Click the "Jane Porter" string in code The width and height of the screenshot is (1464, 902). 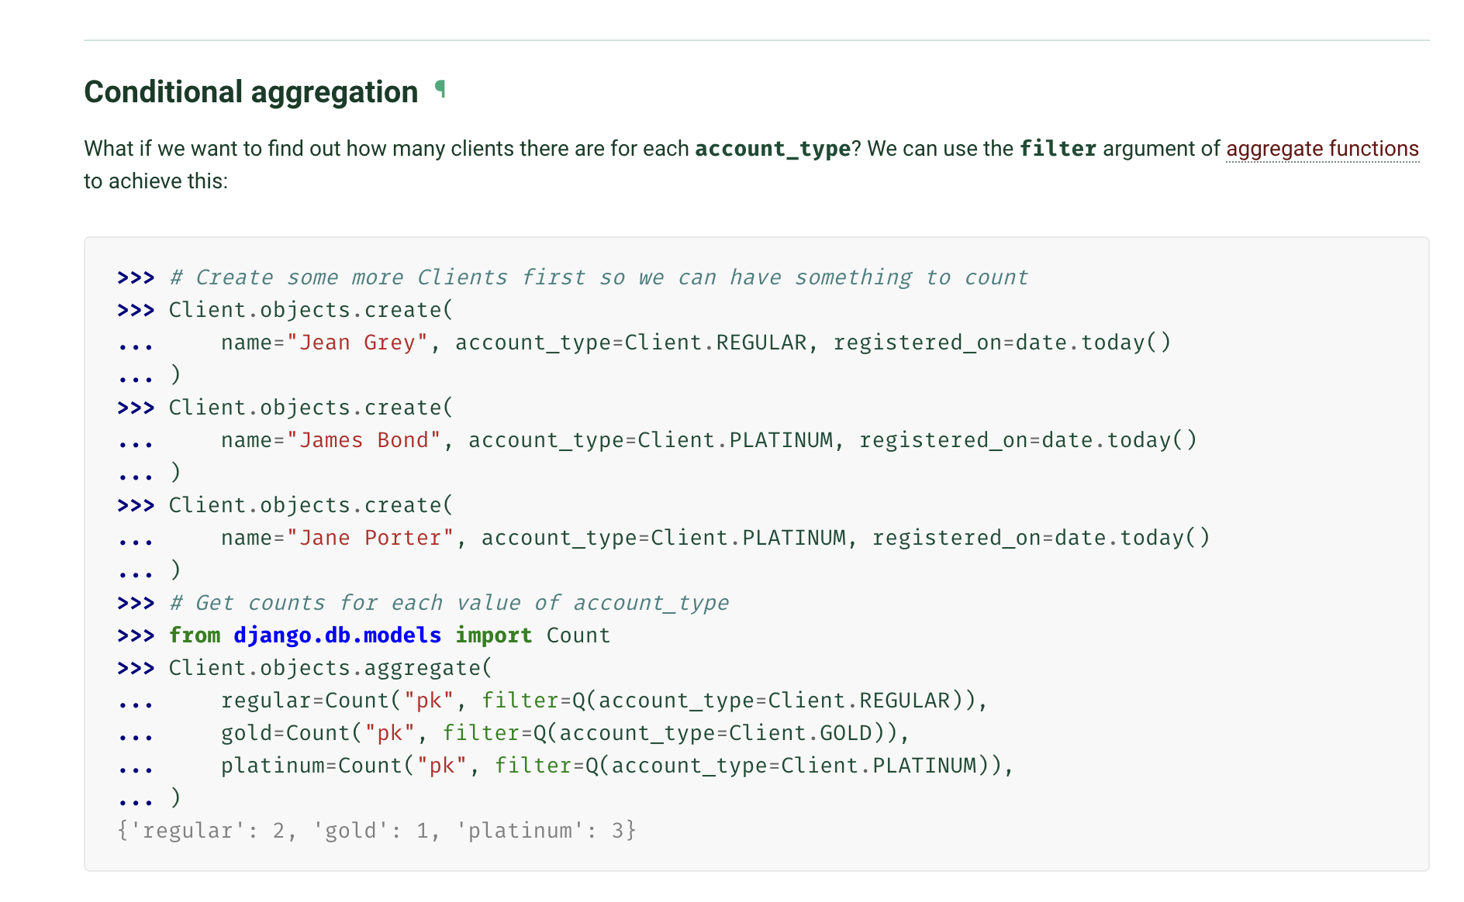tap(370, 538)
